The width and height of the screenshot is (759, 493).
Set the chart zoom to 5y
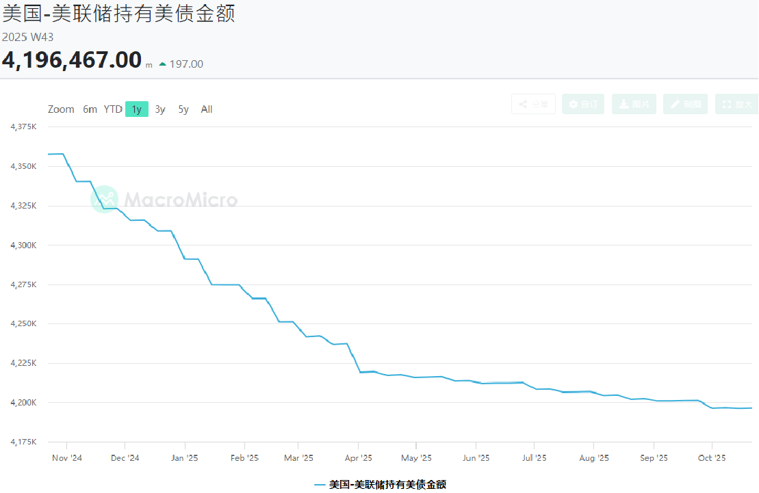[183, 109]
